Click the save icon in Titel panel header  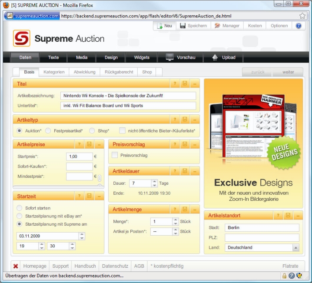point(185,84)
